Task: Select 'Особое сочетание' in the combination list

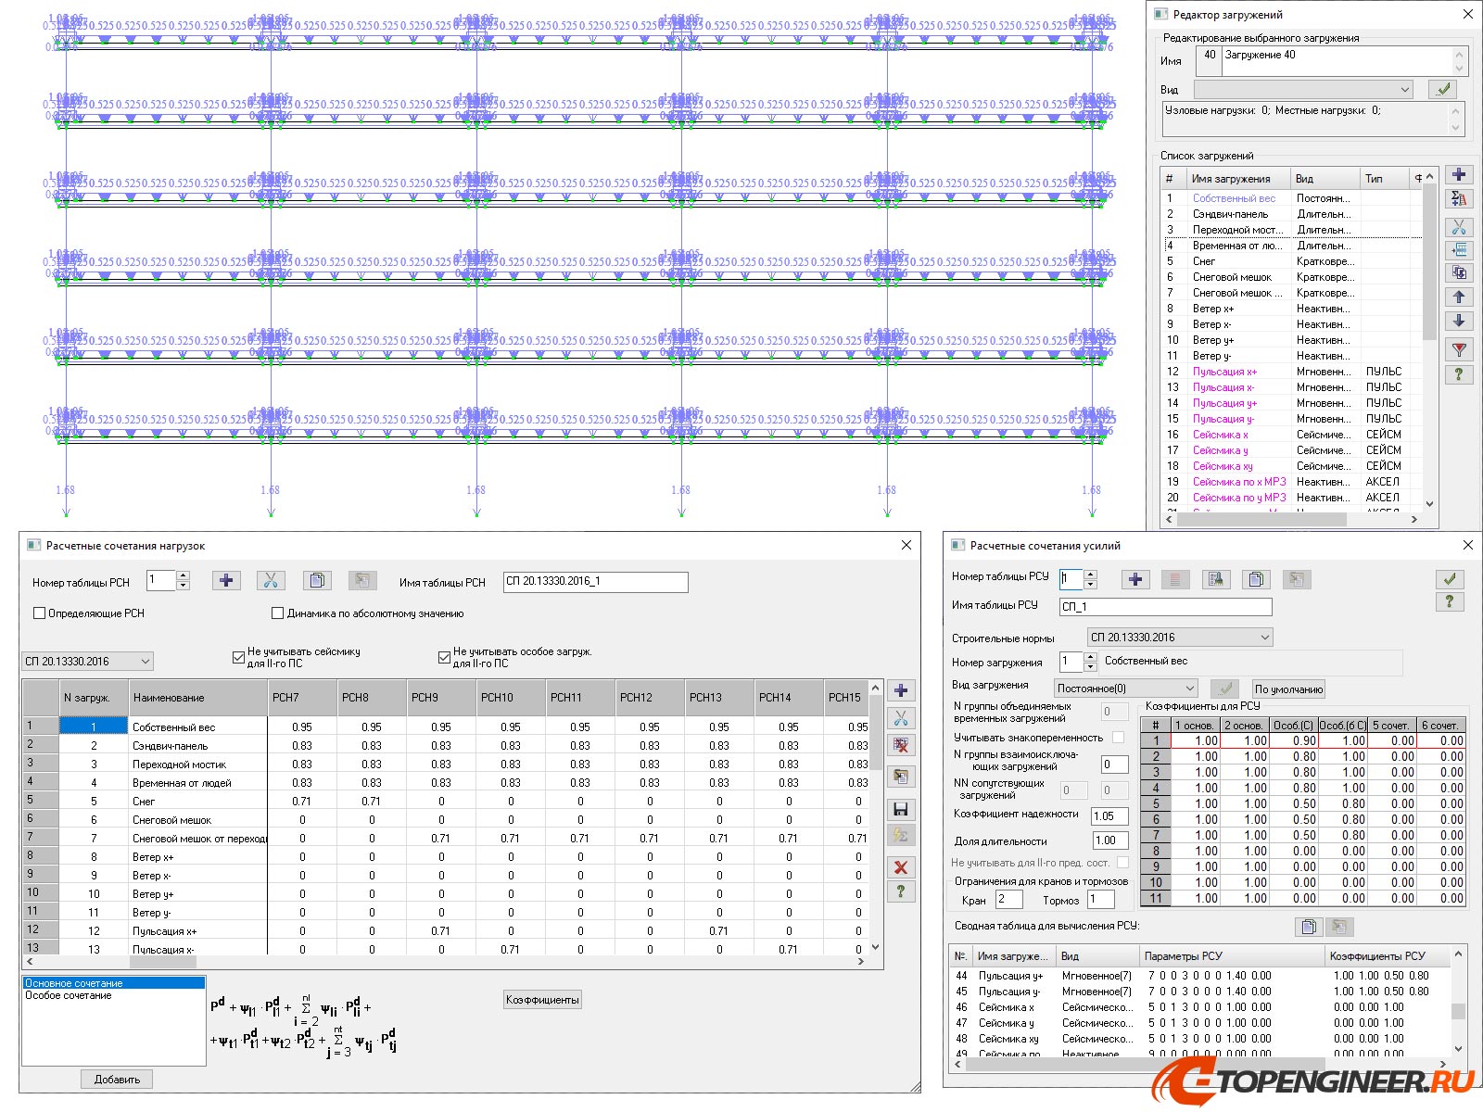Action: coord(69,996)
